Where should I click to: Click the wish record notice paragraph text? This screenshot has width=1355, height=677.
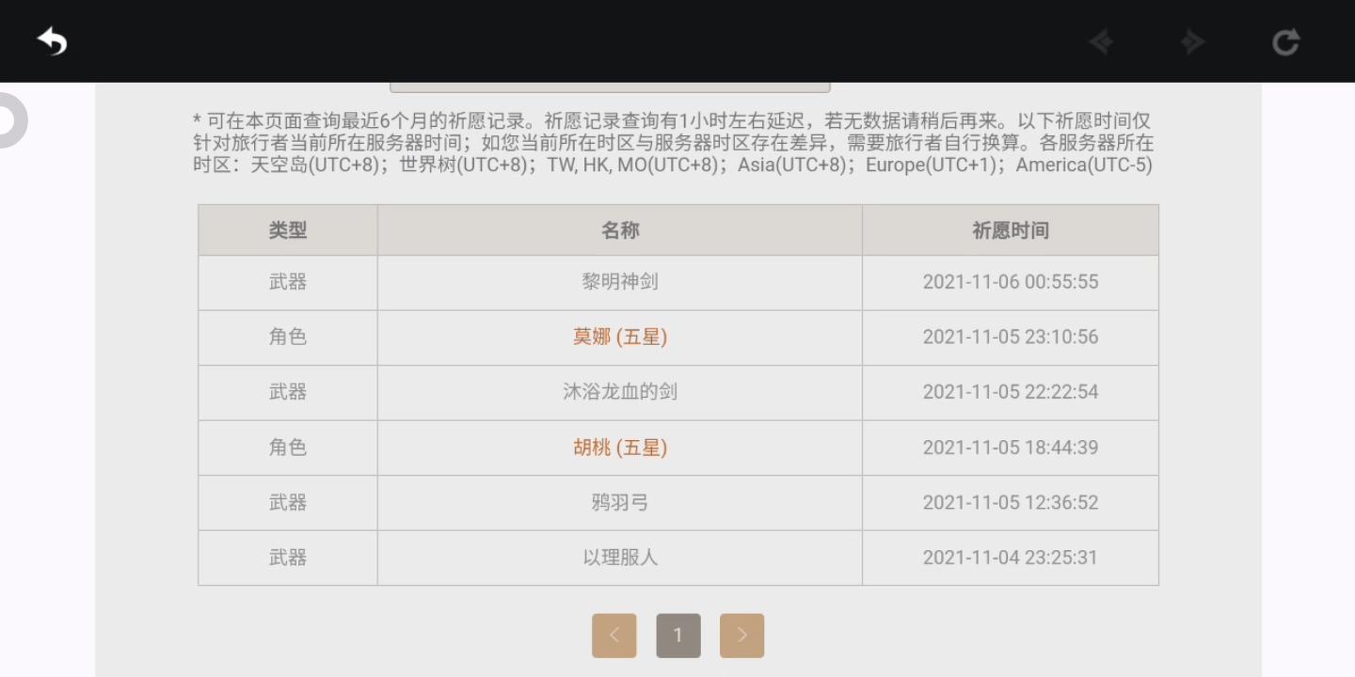(673, 143)
